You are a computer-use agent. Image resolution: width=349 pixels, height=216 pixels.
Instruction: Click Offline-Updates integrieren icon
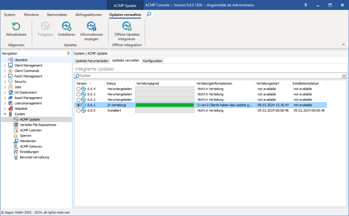pyautogui.click(x=127, y=27)
